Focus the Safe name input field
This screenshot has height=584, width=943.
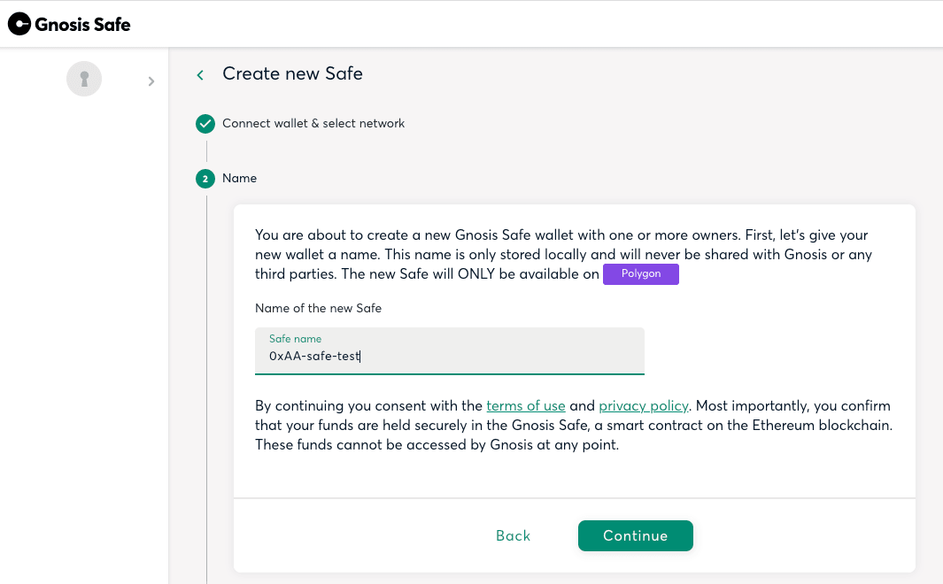tap(449, 351)
